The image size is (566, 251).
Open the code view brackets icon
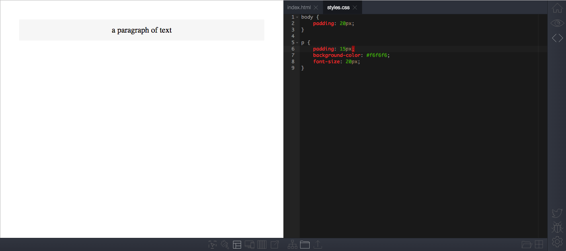click(557, 38)
